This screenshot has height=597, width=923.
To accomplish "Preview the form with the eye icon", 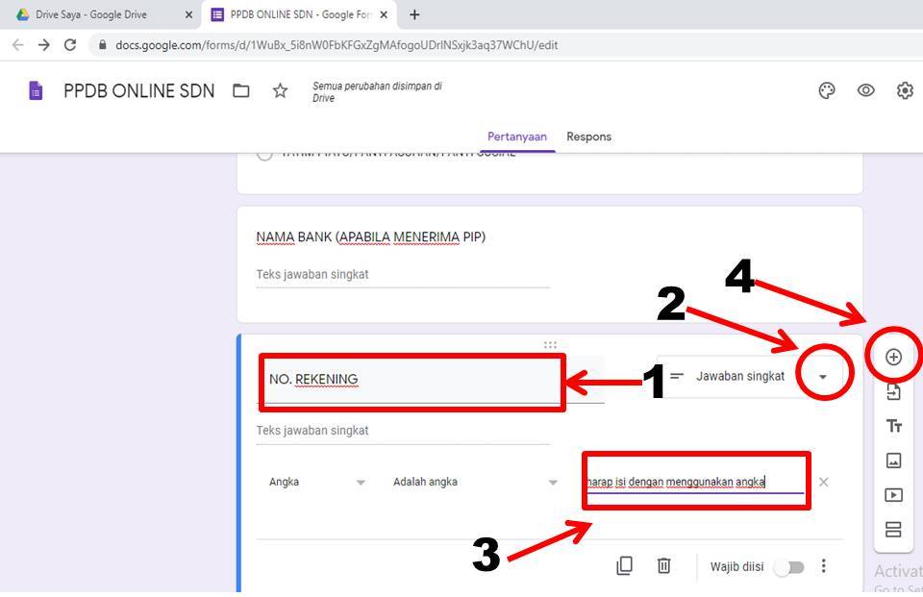I will [x=866, y=89].
